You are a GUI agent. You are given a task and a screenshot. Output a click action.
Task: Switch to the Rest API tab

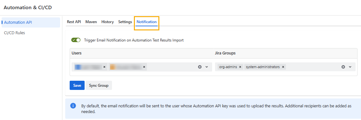point(74,22)
